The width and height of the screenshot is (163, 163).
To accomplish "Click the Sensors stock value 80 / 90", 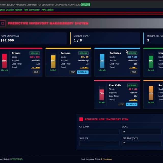I will (x=85, y=57).
